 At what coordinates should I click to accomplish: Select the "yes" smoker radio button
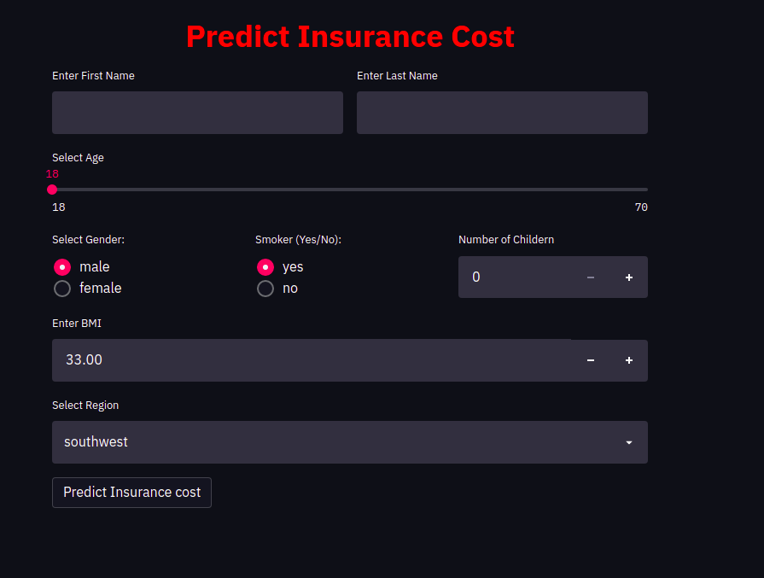click(x=265, y=266)
